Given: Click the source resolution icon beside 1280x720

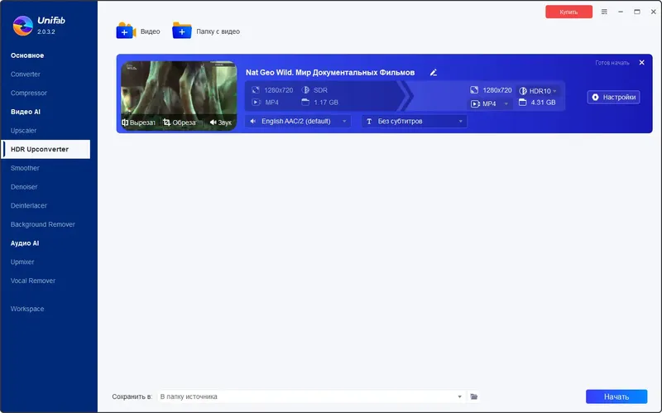Looking at the screenshot, I should (256, 90).
